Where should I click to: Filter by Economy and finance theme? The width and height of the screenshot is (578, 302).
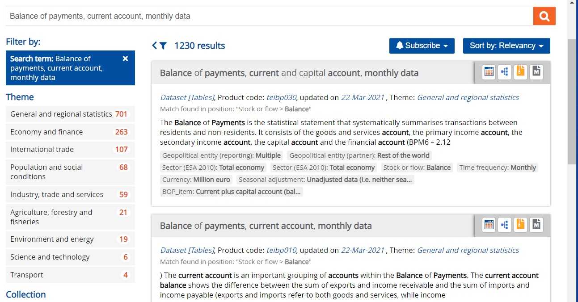(70, 132)
